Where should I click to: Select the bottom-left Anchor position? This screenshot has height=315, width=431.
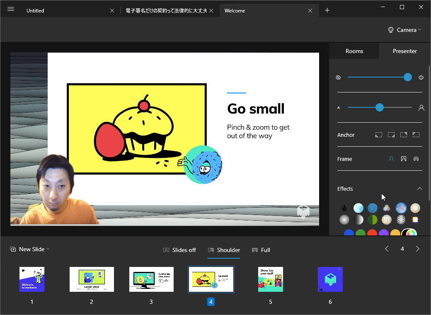pyautogui.click(x=378, y=135)
